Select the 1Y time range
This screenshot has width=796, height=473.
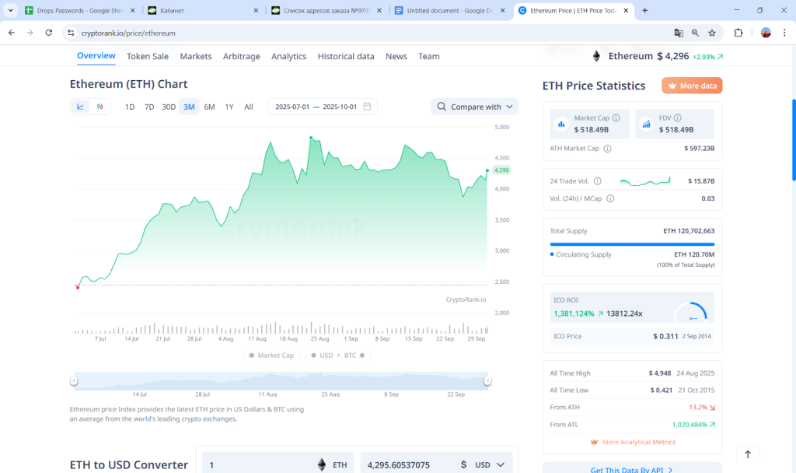(229, 107)
